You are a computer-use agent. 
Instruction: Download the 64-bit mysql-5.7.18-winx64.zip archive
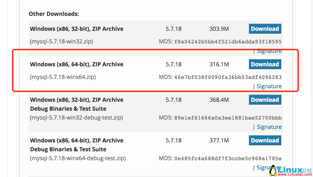[x=265, y=64]
